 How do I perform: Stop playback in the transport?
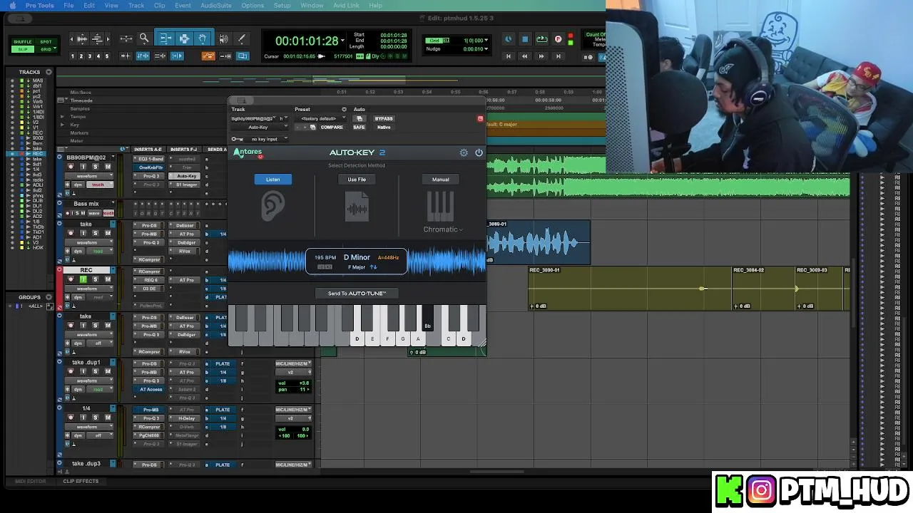(x=525, y=39)
